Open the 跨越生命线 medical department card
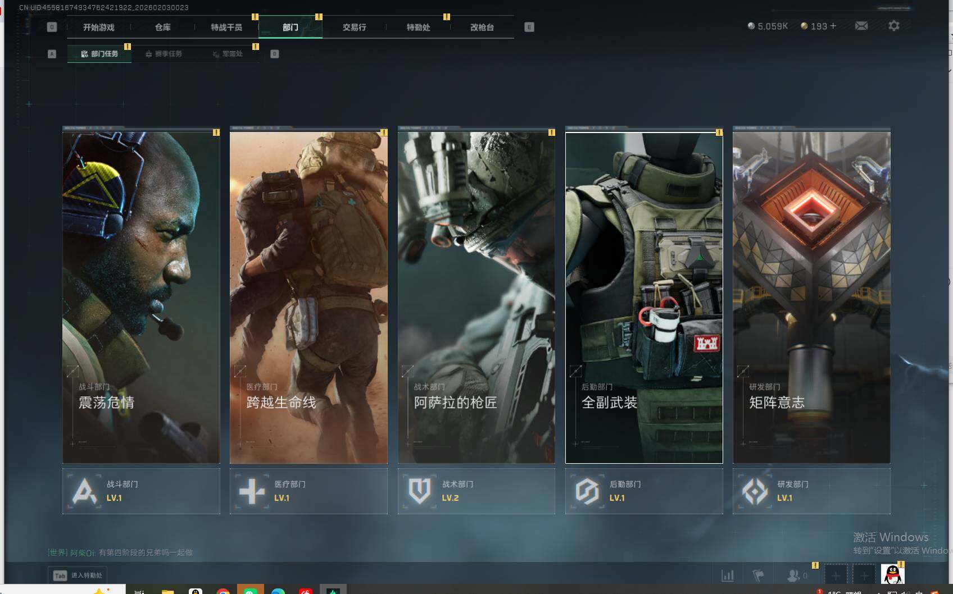953x594 pixels. point(308,298)
